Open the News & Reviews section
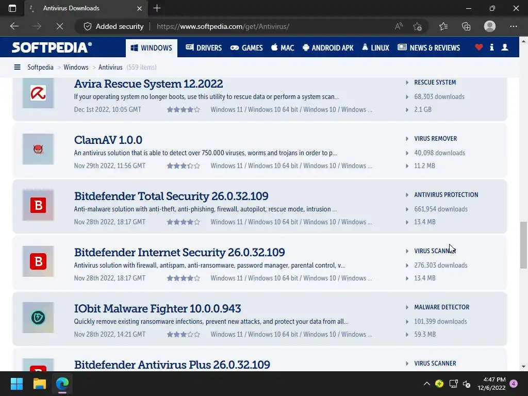 point(428,48)
